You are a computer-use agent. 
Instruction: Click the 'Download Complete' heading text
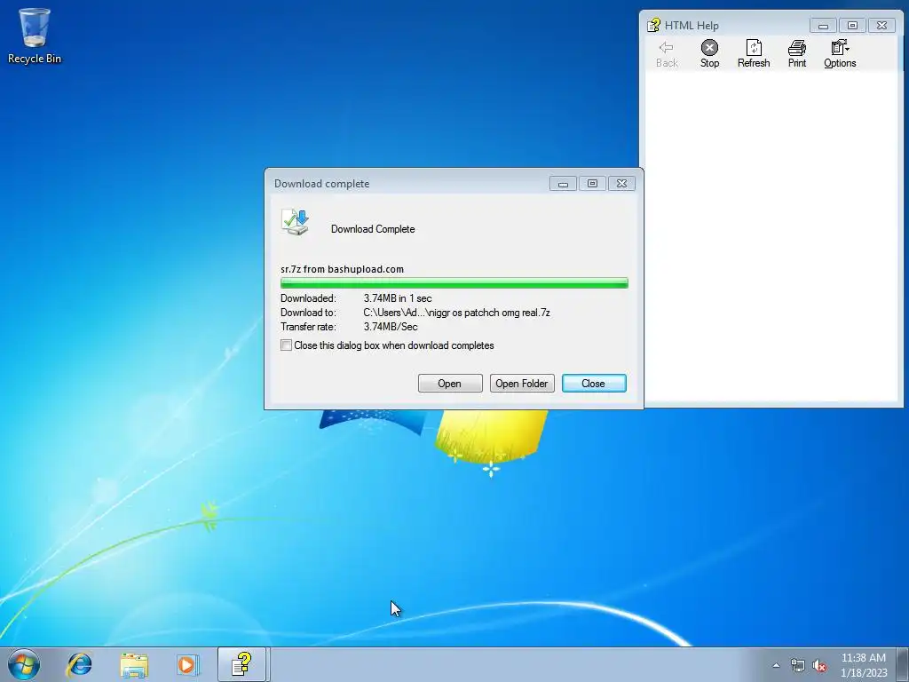pos(373,229)
